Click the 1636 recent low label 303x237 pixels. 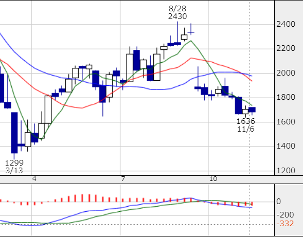tap(246, 121)
